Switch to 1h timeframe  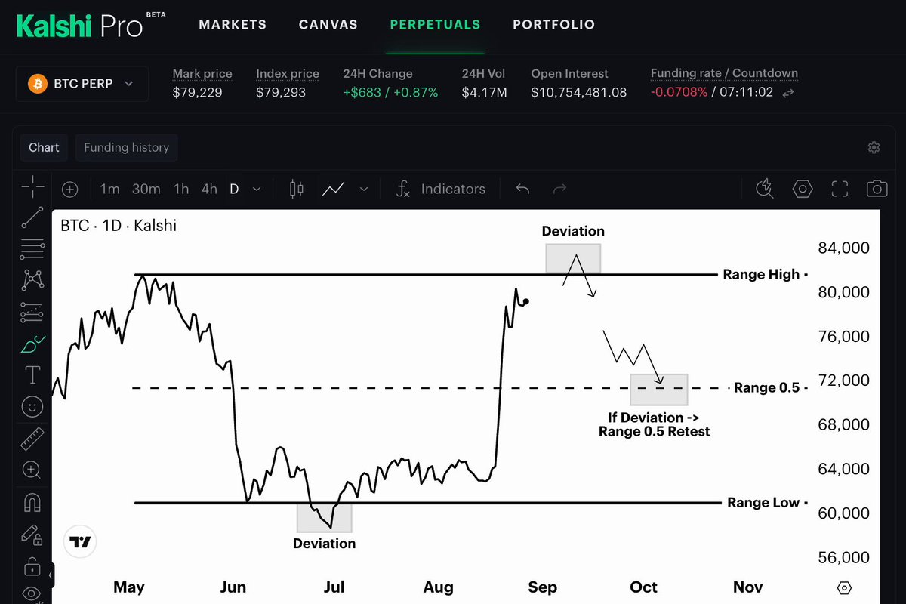click(181, 189)
